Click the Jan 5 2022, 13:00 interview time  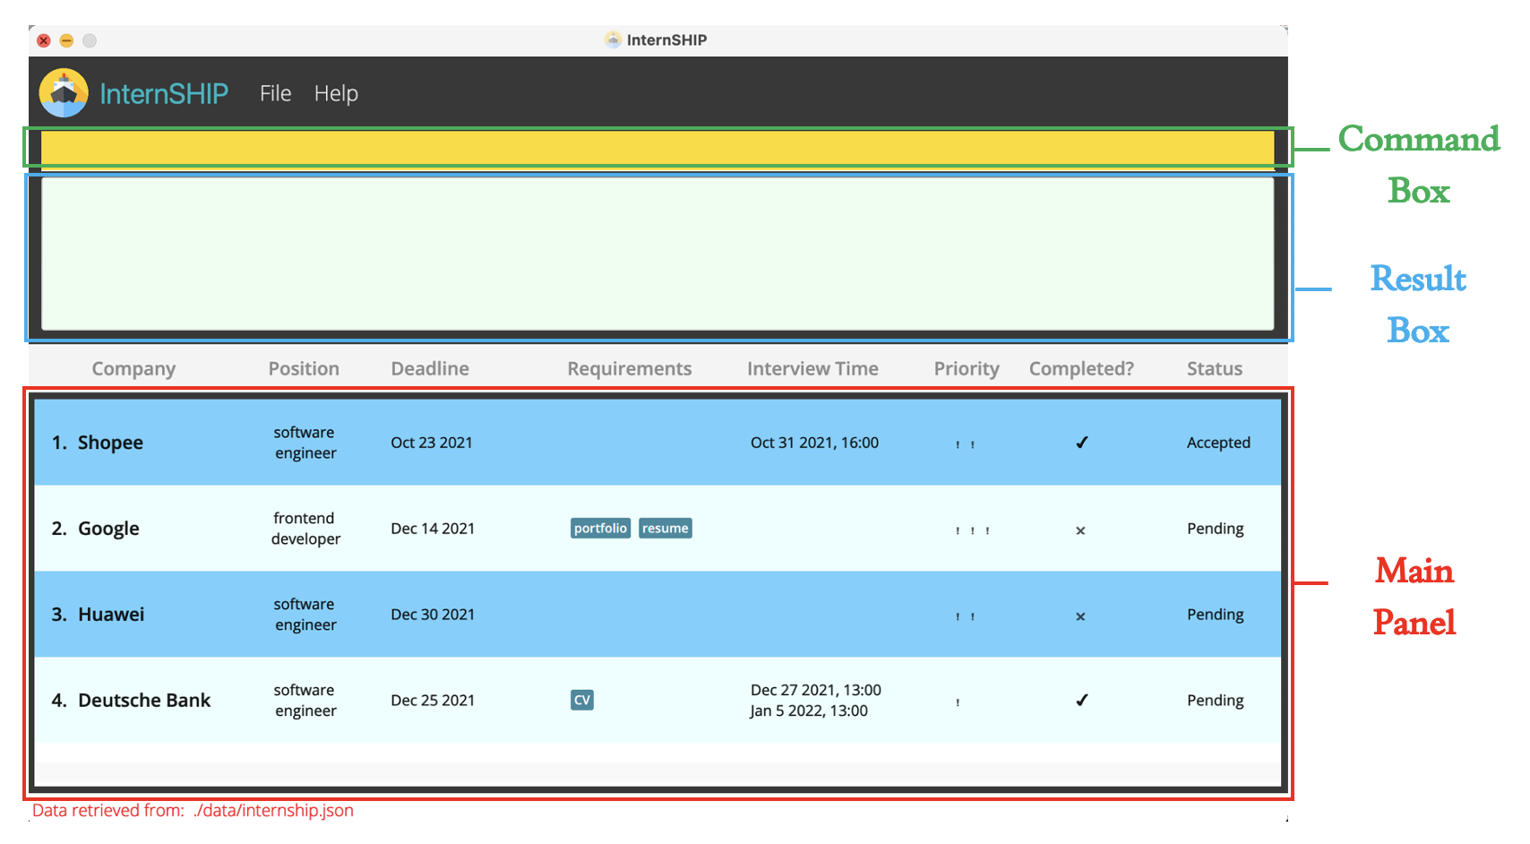(809, 711)
